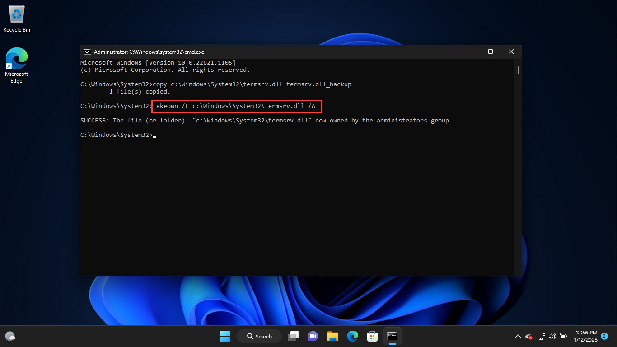Expand the hidden system tray icons chevron
Screen dimensions: 617x347
518,336
